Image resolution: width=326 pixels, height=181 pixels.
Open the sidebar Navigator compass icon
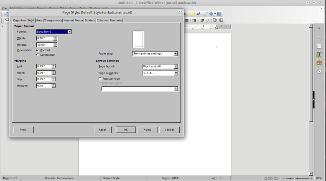pyautogui.click(x=319, y=71)
